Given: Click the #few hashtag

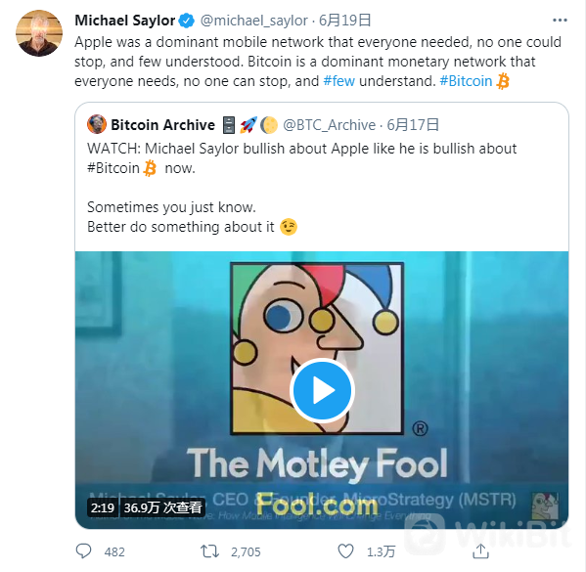Looking at the screenshot, I should coord(338,81).
